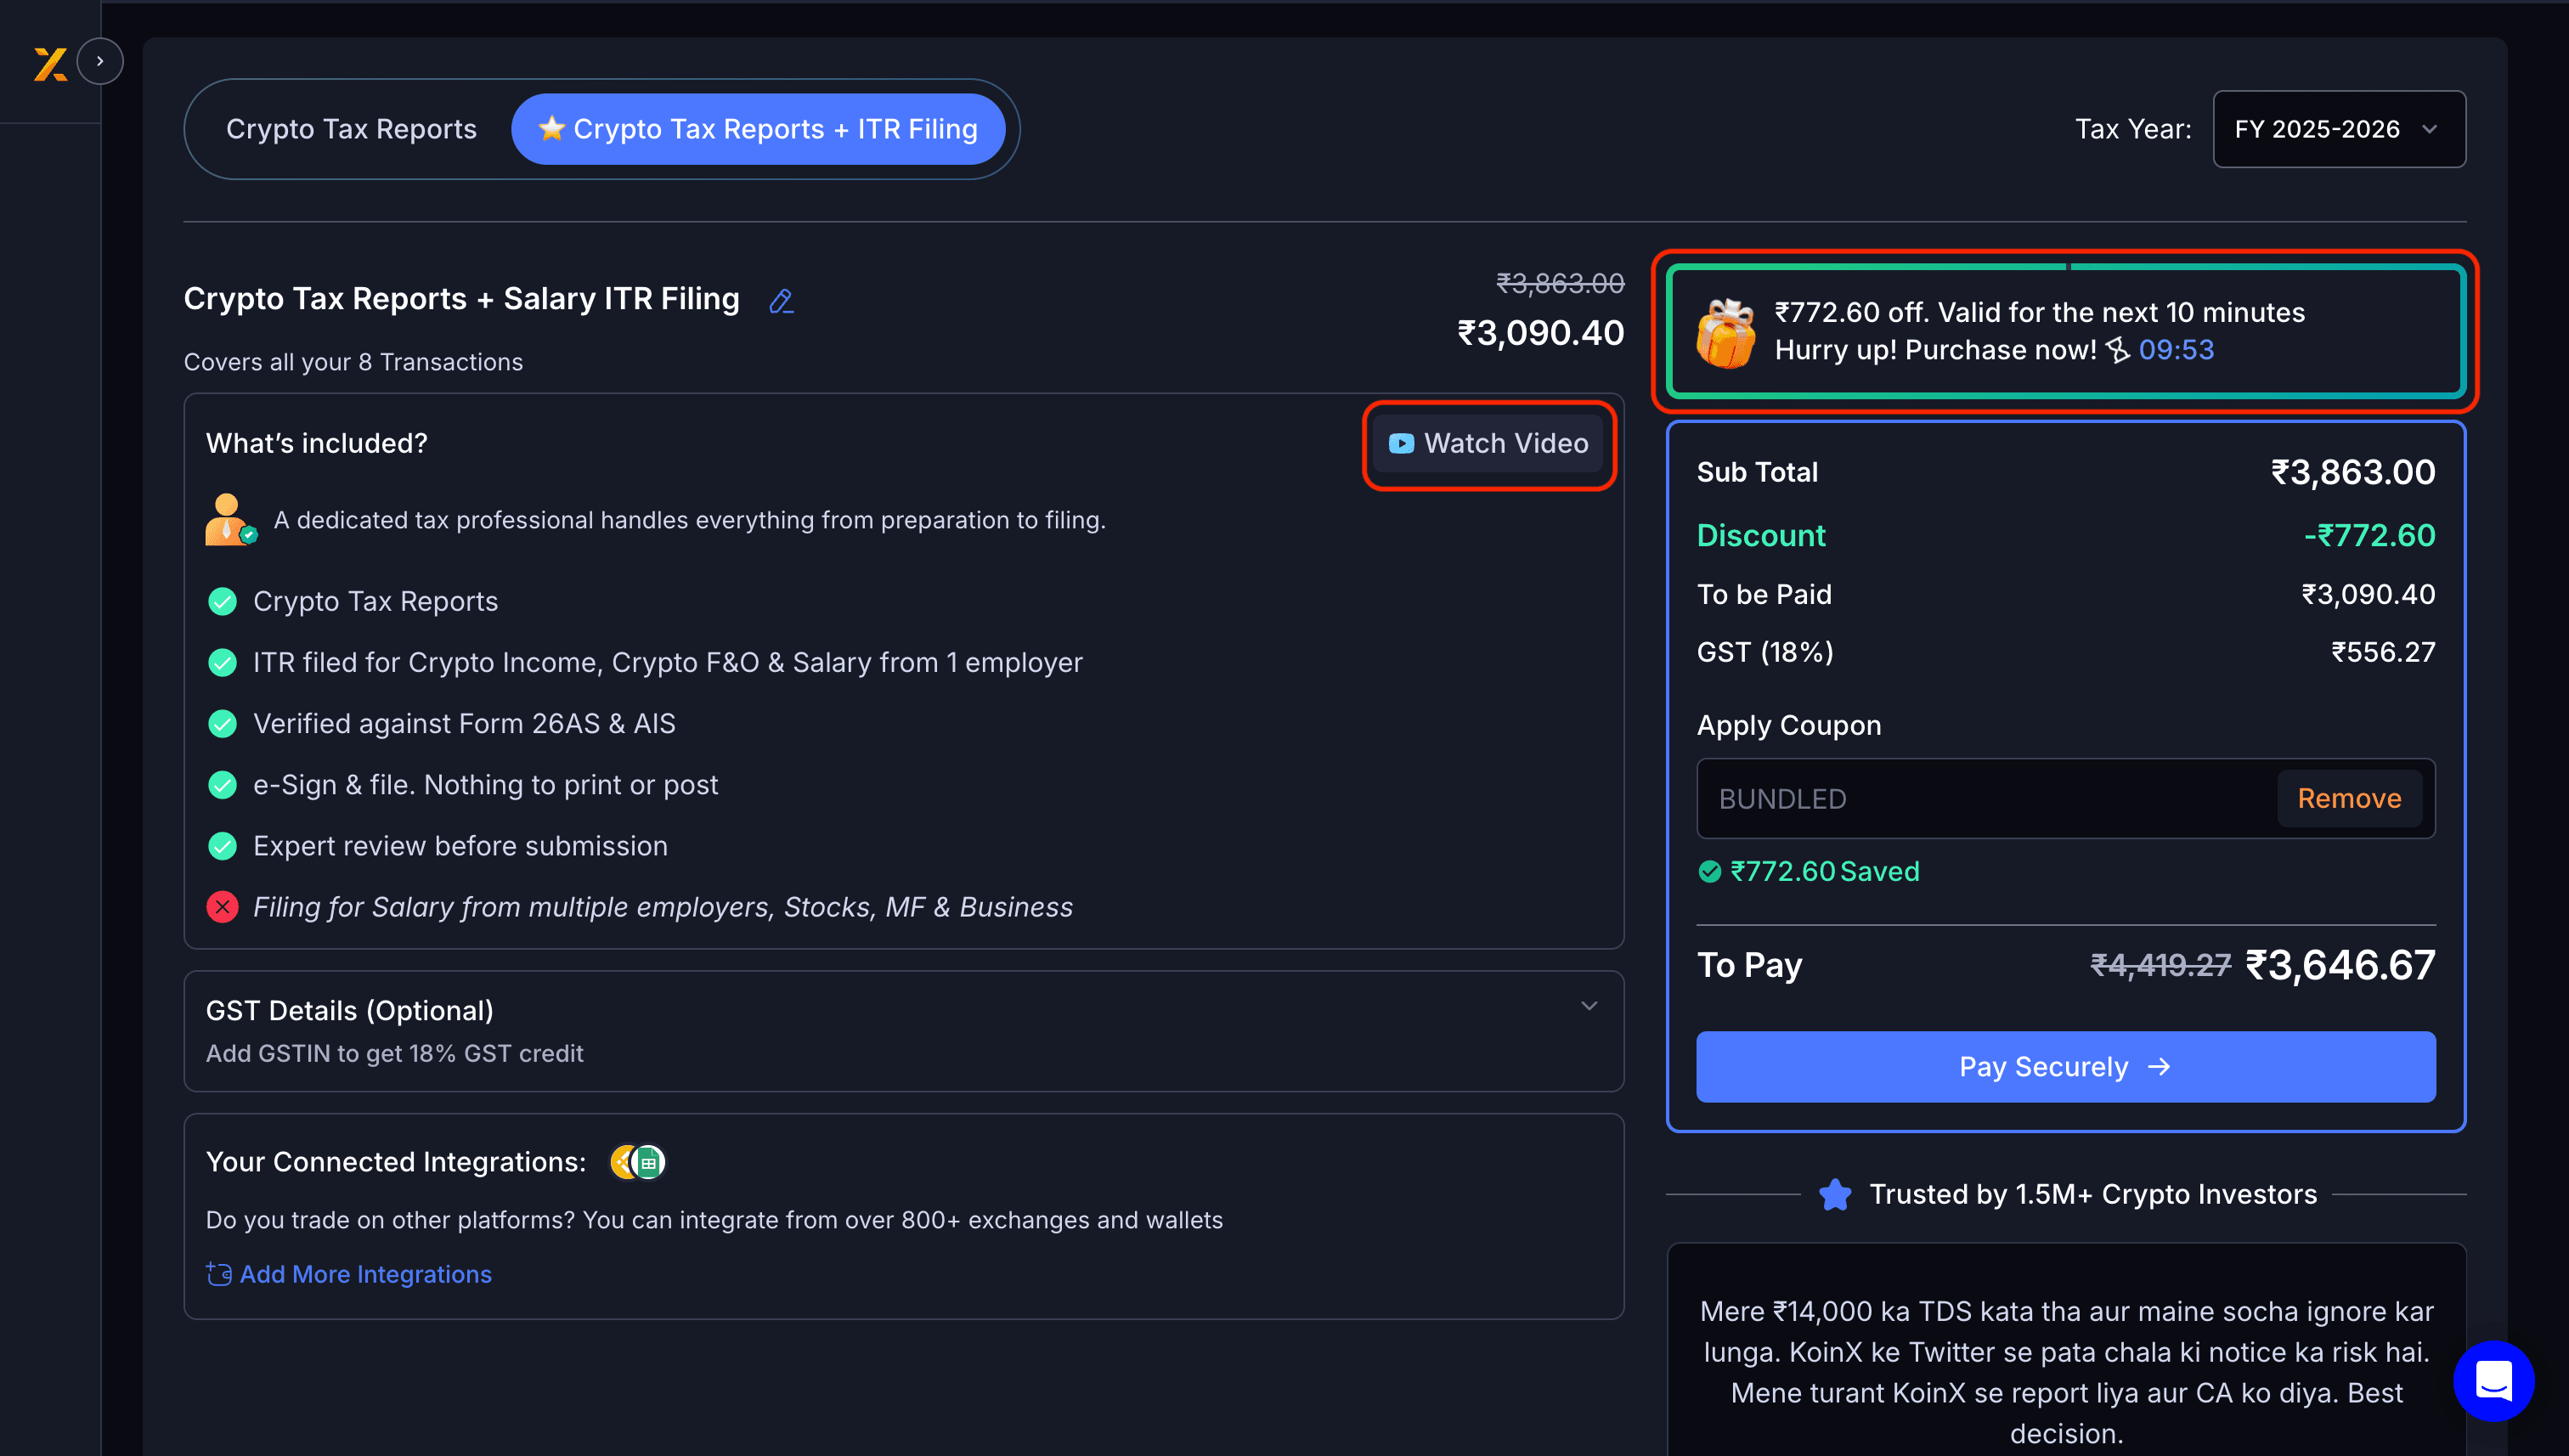Click the tax professional avatar icon
2569x1456 pixels.
coord(230,520)
